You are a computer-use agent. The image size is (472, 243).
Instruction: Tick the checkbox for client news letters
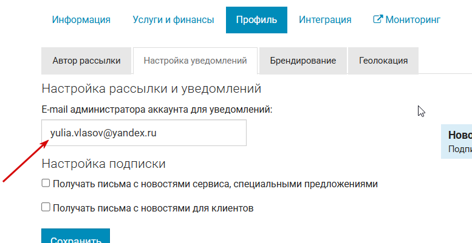(x=46, y=207)
